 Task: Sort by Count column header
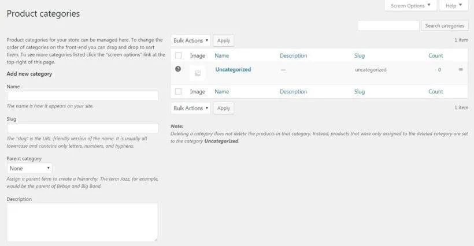[436, 56]
